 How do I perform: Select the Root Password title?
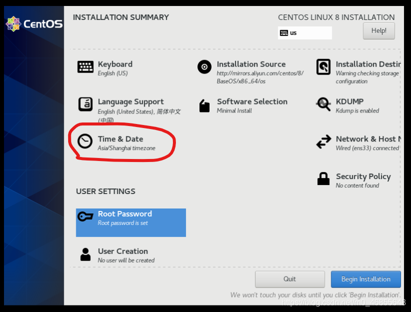tap(125, 213)
